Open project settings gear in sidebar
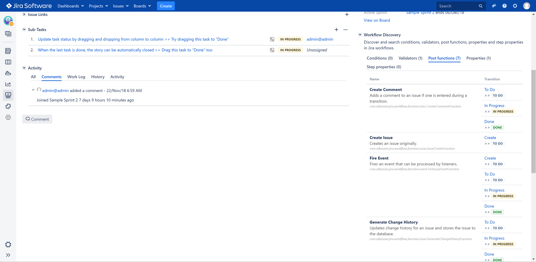This screenshot has width=536, height=262. (x=8, y=245)
